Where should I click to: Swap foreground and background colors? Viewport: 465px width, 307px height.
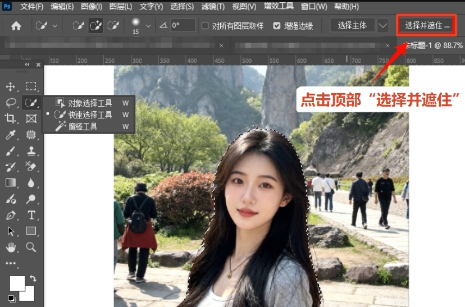click(x=33, y=278)
